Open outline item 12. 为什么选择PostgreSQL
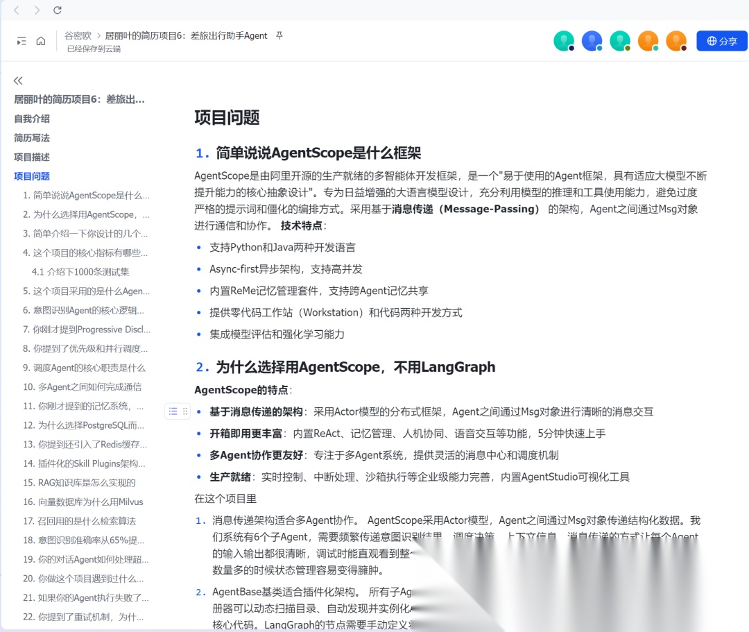The width and height of the screenshot is (749, 632). [84, 425]
